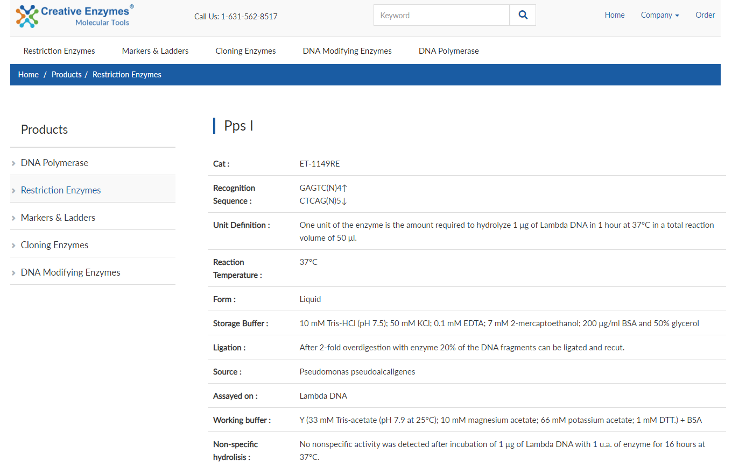Click the chevron beside sidebar Cloning Enzymes
The width and height of the screenshot is (732, 468).
point(13,246)
